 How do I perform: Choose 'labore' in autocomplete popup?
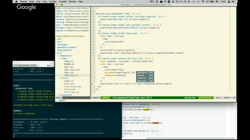tap(145, 75)
